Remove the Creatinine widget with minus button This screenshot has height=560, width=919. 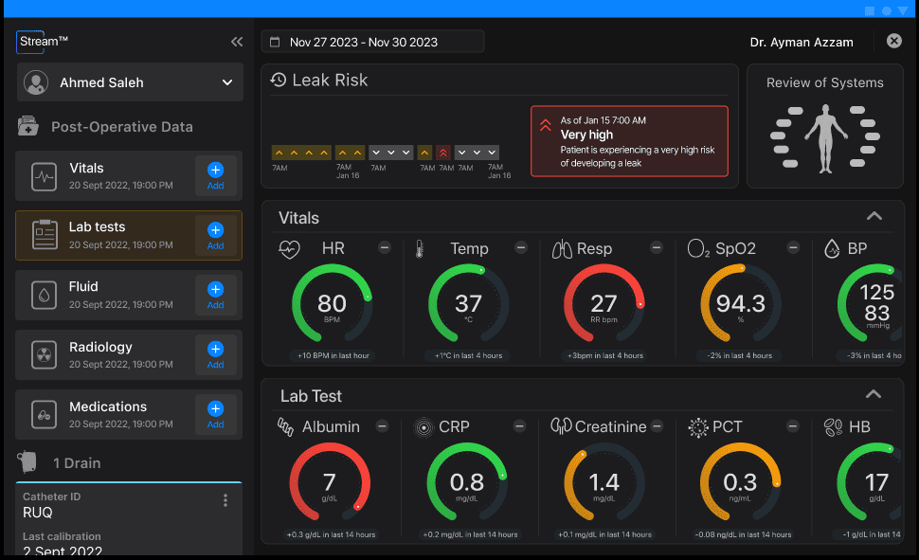pyautogui.click(x=657, y=426)
